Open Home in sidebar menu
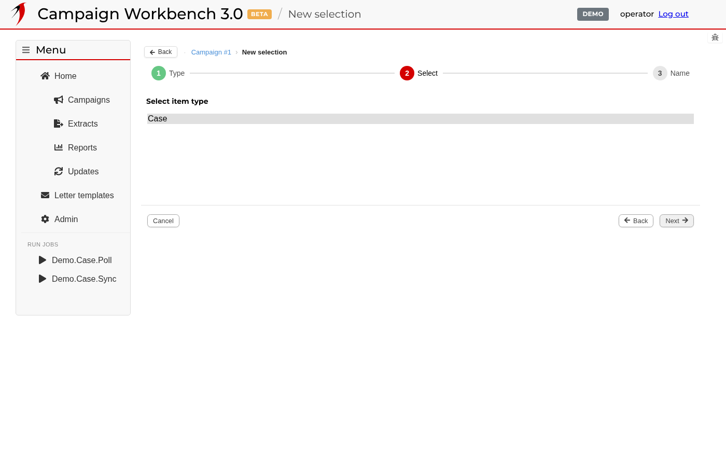The width and height of the screenshot is (726, 467). pos(65,76)
